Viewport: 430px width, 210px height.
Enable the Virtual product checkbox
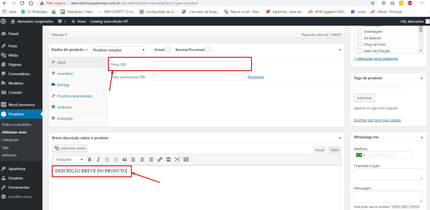click(x=168, y=50)
